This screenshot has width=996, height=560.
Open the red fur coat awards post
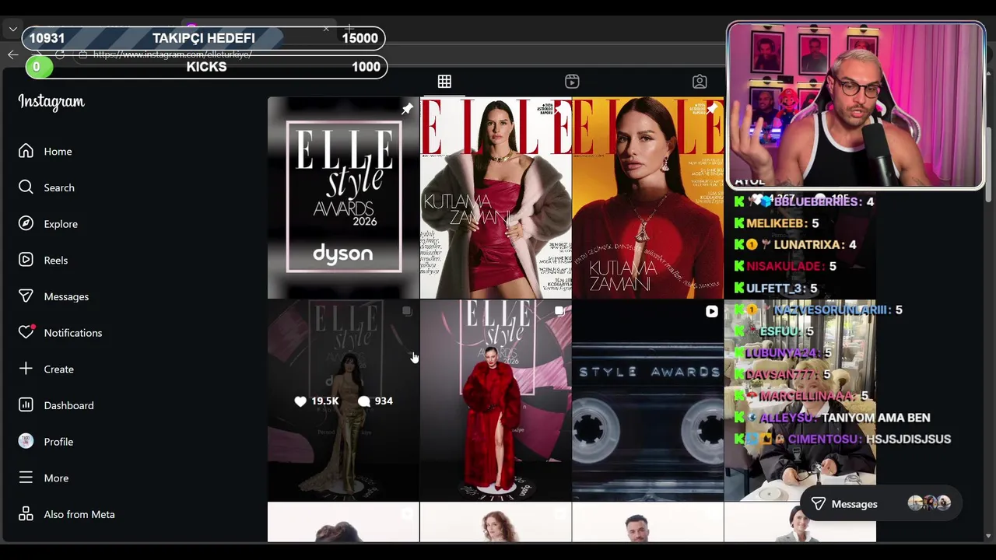(x=496, y=401)
